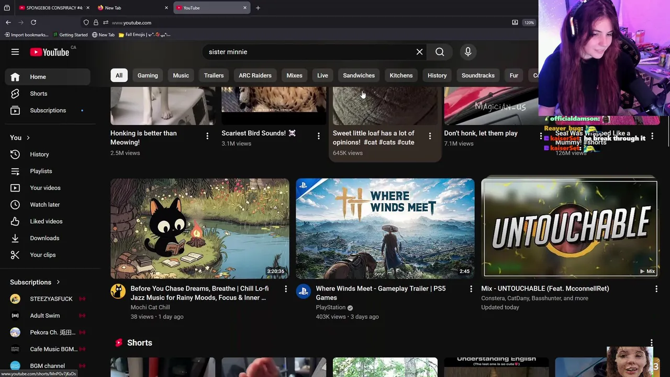The height and width of the screenshot is (377, 670).
Task: Select the History filter chip
Action: click(x=437, y=75)
